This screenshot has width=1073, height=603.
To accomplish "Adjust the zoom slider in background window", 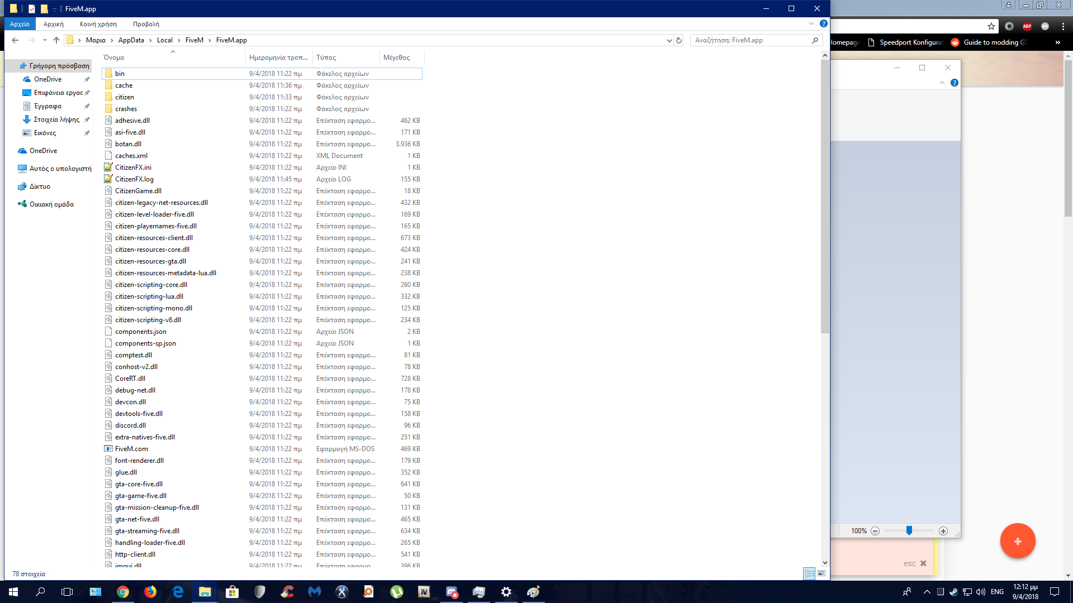I will (909, 530).
